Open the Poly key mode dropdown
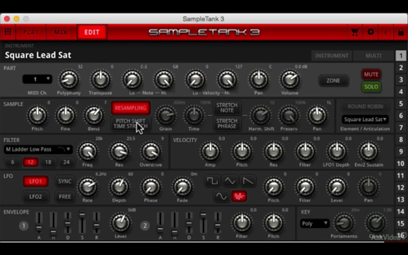 tap(314, 224)
